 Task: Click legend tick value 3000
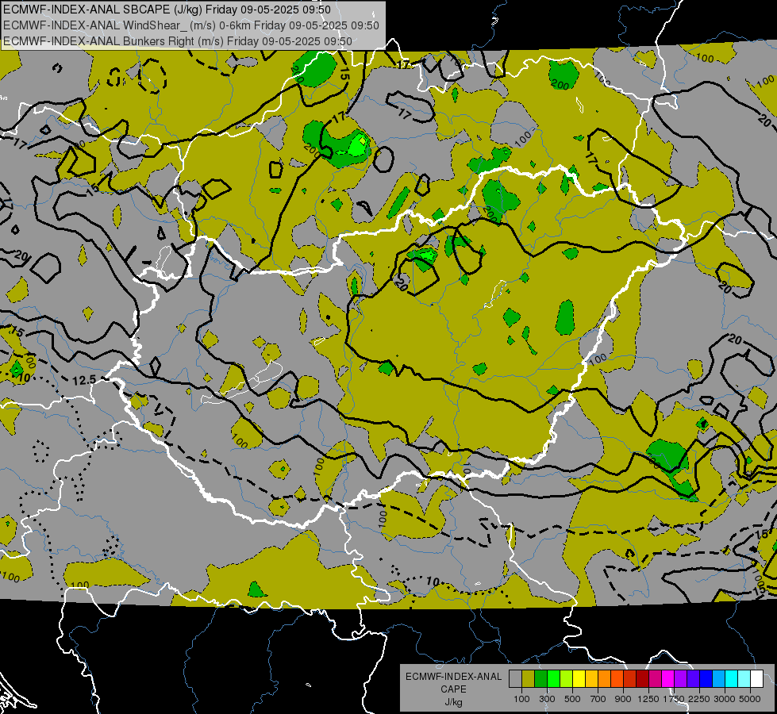click(x=725, y=699)
